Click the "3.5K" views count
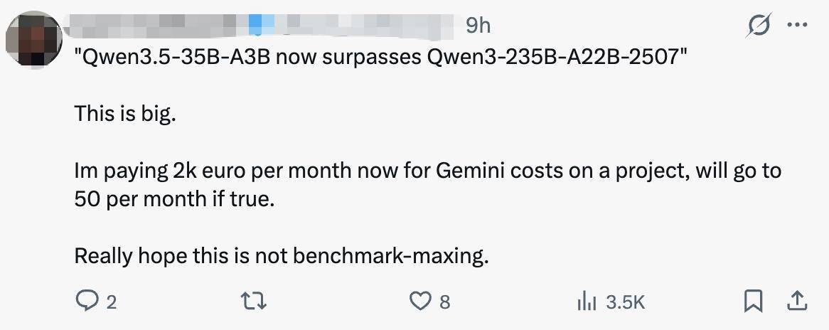829x330 pixels. (x=625, y=302)
